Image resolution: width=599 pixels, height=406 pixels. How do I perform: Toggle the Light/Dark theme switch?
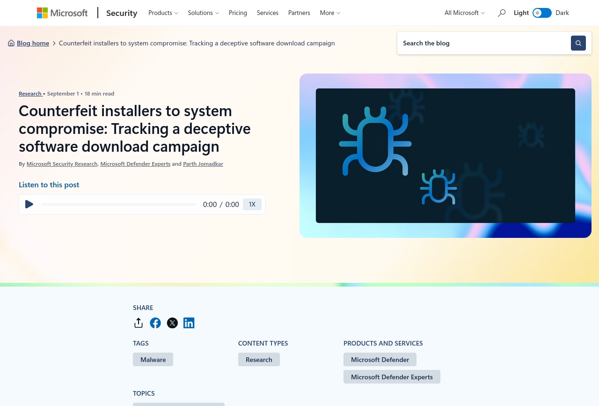click(x=542, y=13)
